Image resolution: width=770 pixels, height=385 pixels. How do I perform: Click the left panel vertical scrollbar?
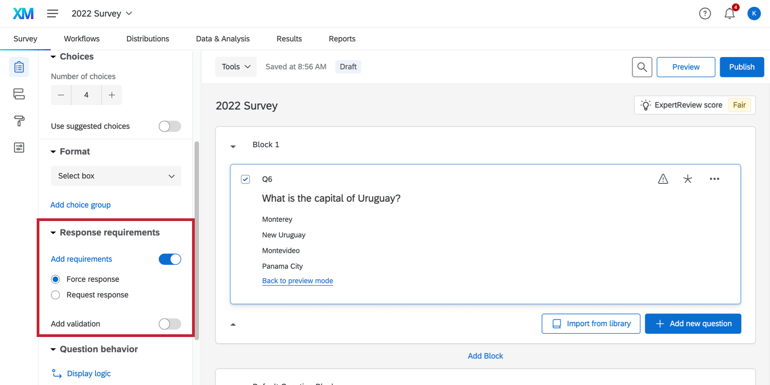tap(197, 240)
